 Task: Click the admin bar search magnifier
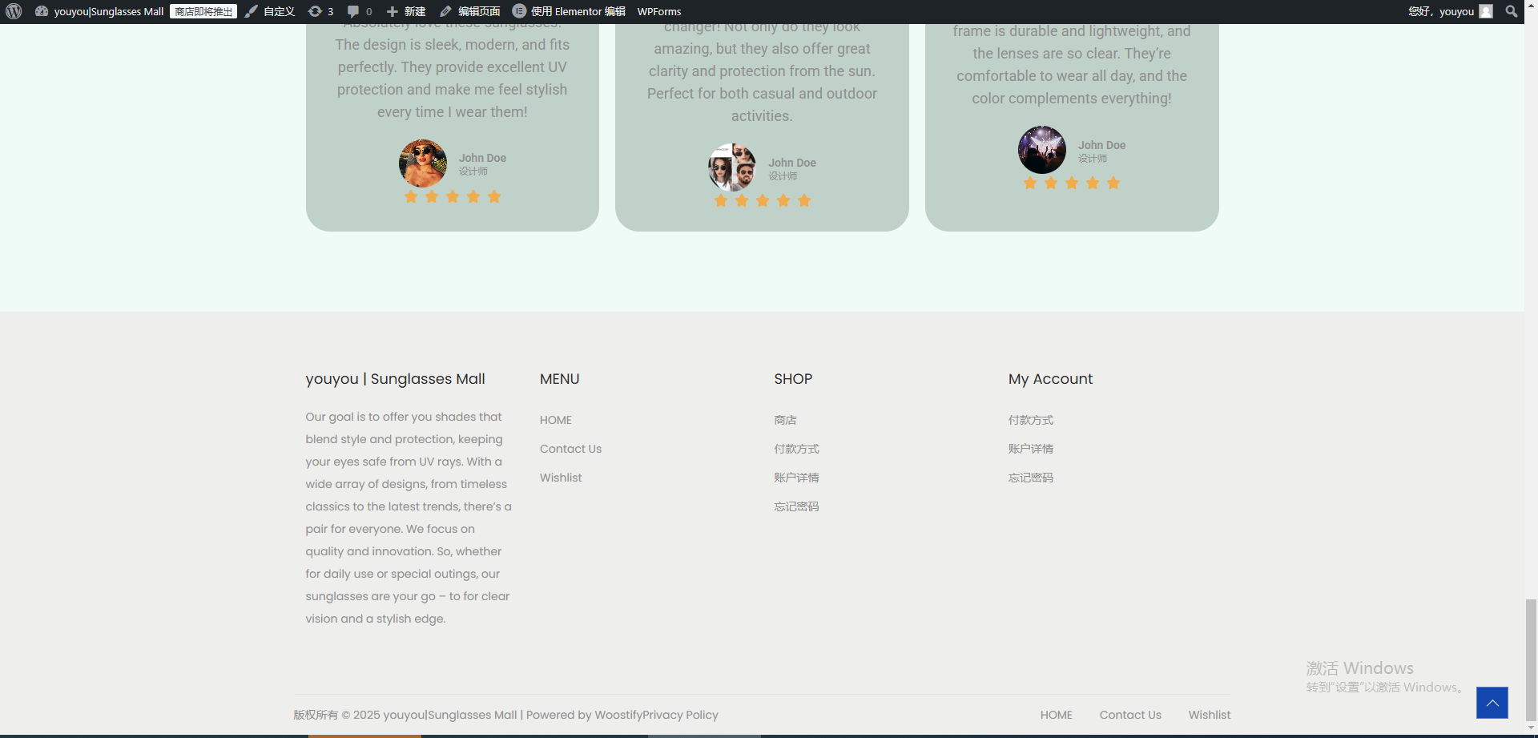tap(1511, 11)
